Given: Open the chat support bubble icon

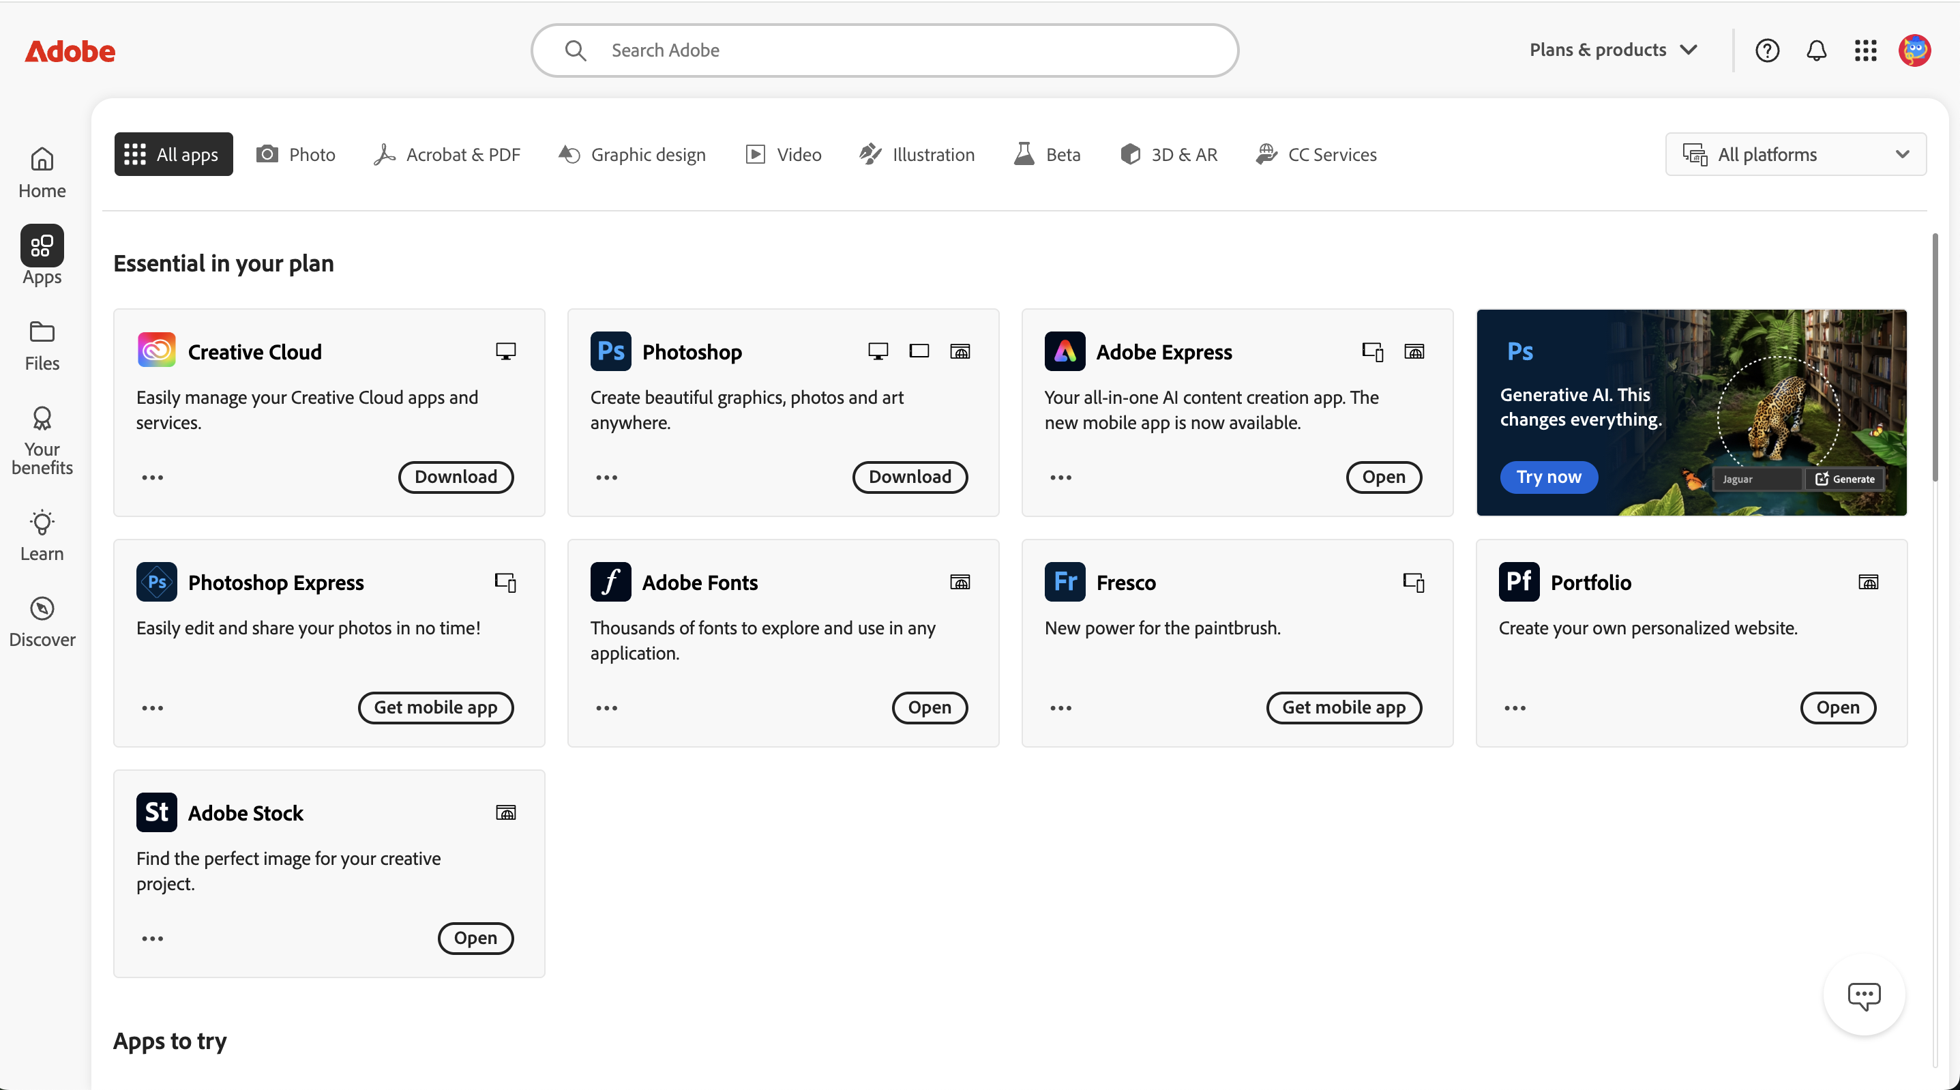Looking at the screenshot, I should [x=1863, y=995].
